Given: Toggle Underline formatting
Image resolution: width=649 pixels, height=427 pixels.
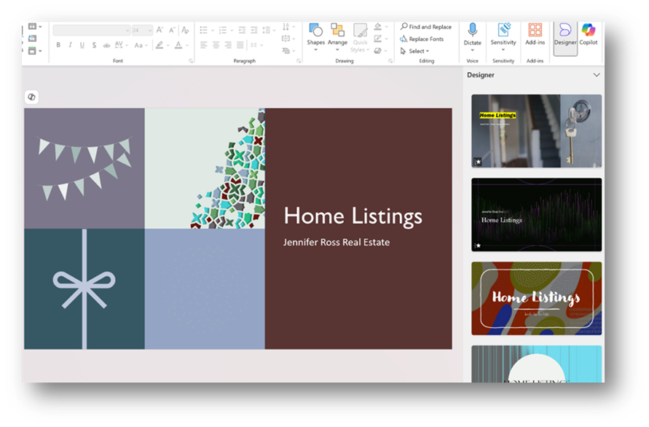Looking at the screenshot, I should [82, 44].
